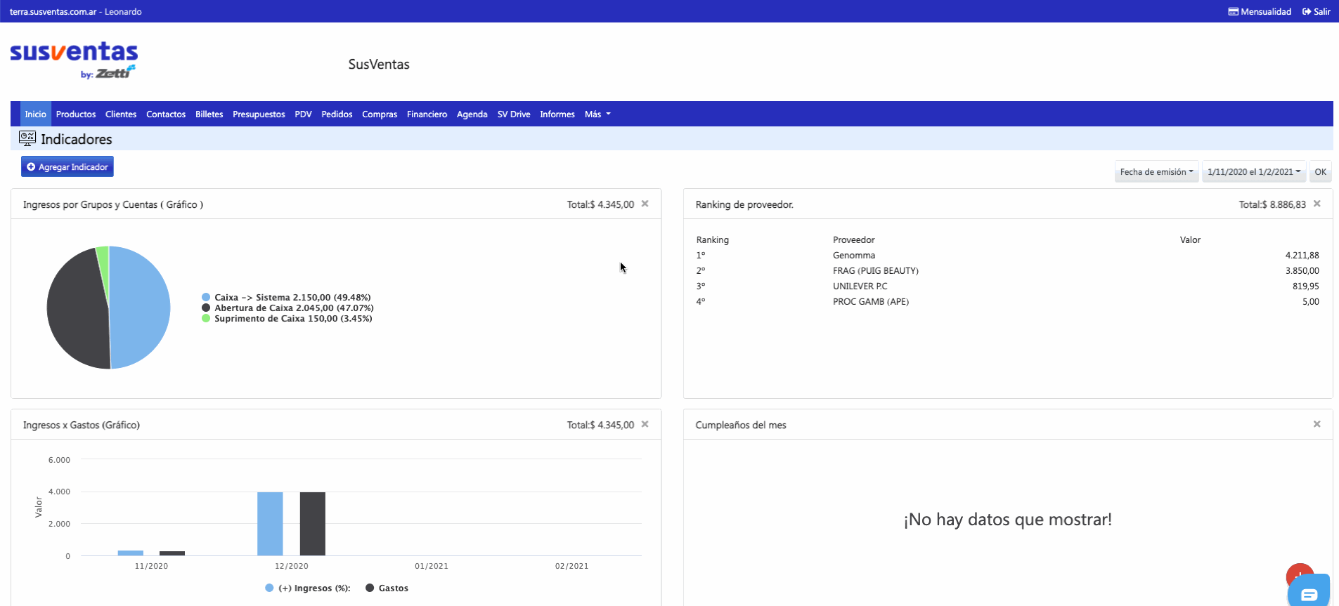Select Financiero in the navbar

click(427, 114)
